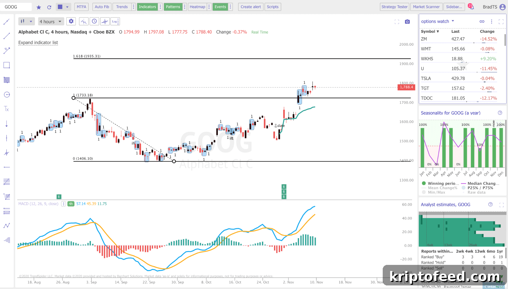Screen dimensions: 508x289
Task: Select the down arrow marker tool
Action: pos(7,124)
